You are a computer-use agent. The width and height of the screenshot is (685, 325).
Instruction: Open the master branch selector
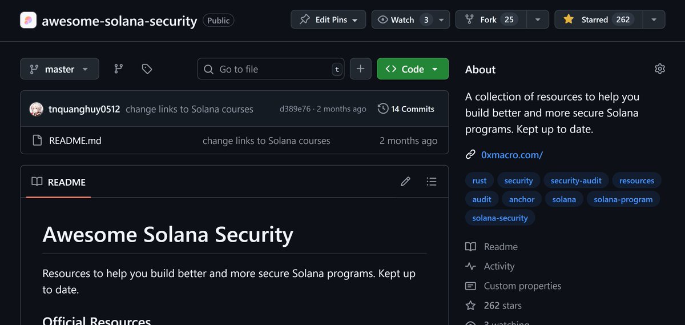59,69
